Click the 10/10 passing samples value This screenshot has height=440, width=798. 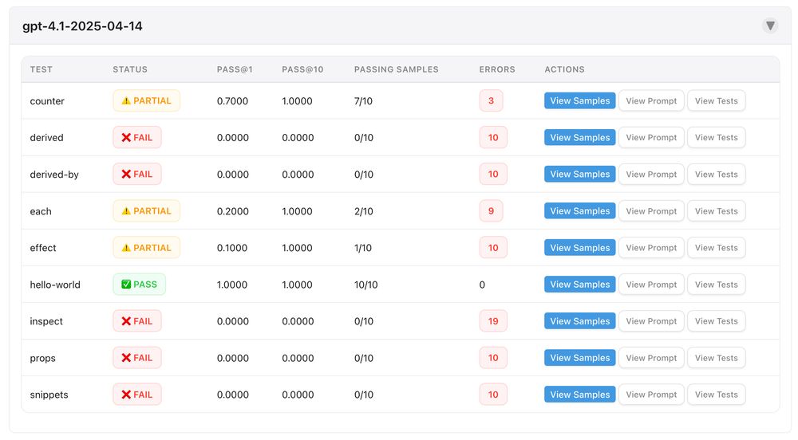[366, 285]
